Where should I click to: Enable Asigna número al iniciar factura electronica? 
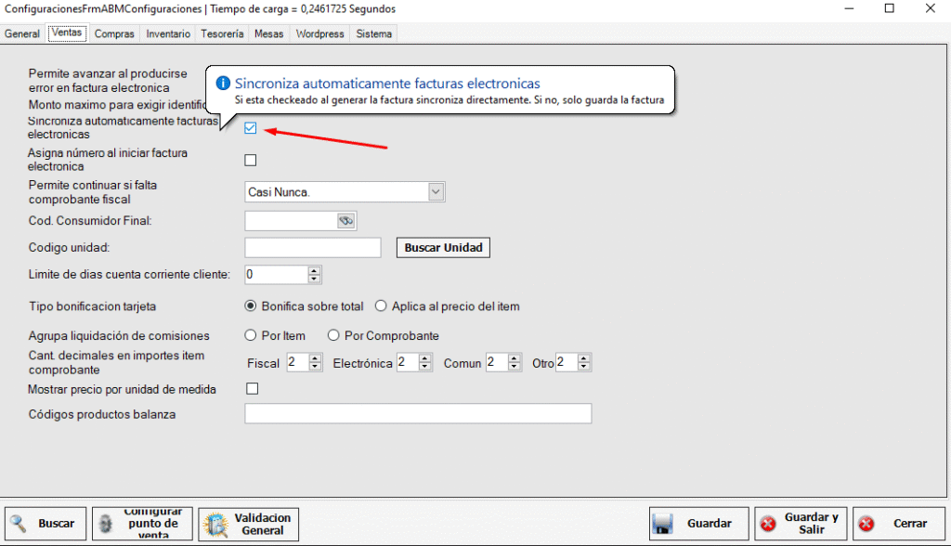coord(251,161)
